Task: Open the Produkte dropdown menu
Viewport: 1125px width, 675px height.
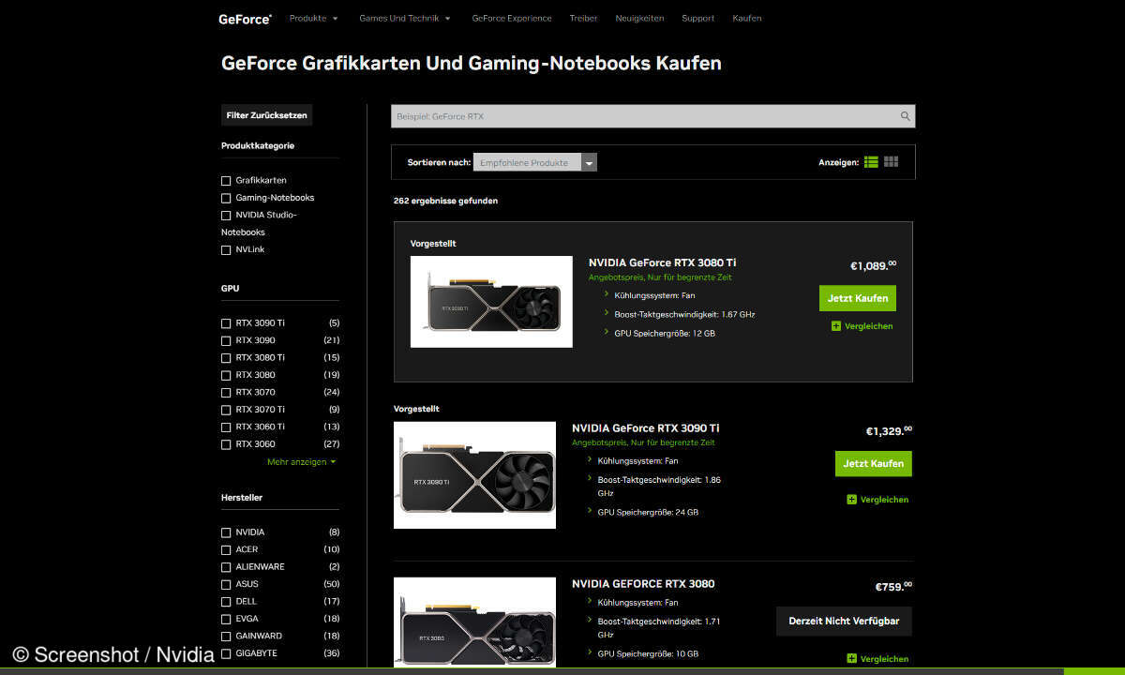Action: (x=314, y=18)
